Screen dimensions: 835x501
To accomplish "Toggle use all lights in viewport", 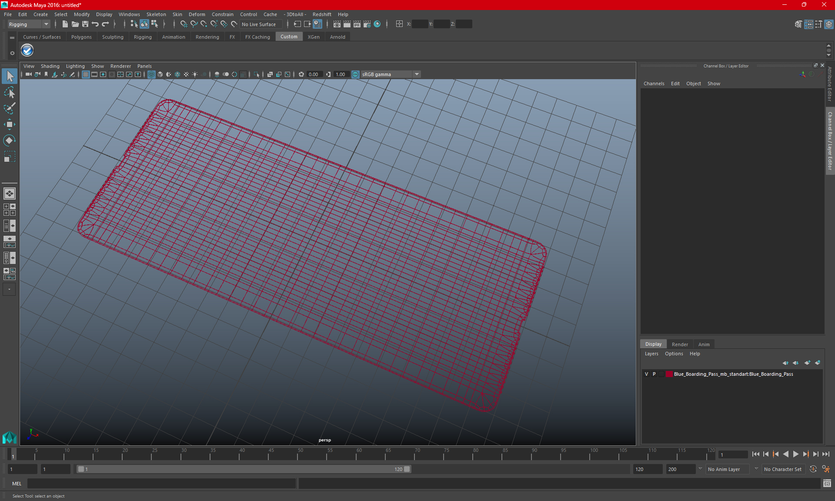I will click(195, 74).
